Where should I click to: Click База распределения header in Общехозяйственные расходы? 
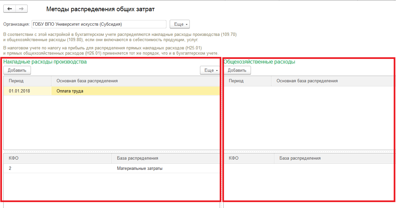tap(334, 158)
